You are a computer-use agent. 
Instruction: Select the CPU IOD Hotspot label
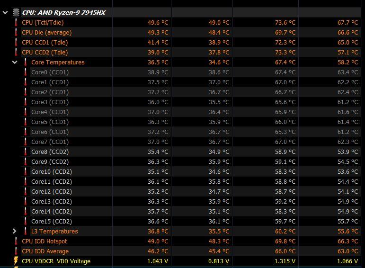[x=44, y=241]
